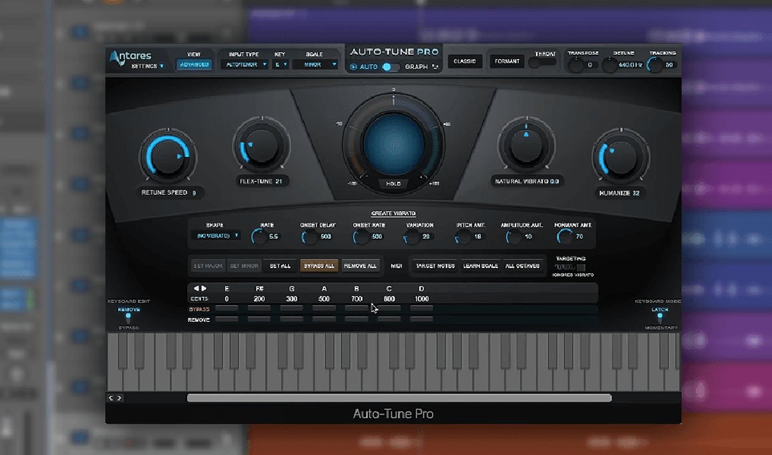Toggle MIDI Target Notes

(x=435, y=266)
